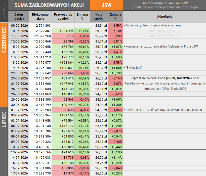Click the CZERWIEC month label
Viewport: 206px width, 176px height.
[x=4, y=40]
